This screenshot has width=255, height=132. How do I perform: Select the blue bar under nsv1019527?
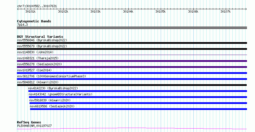[132, 73]
